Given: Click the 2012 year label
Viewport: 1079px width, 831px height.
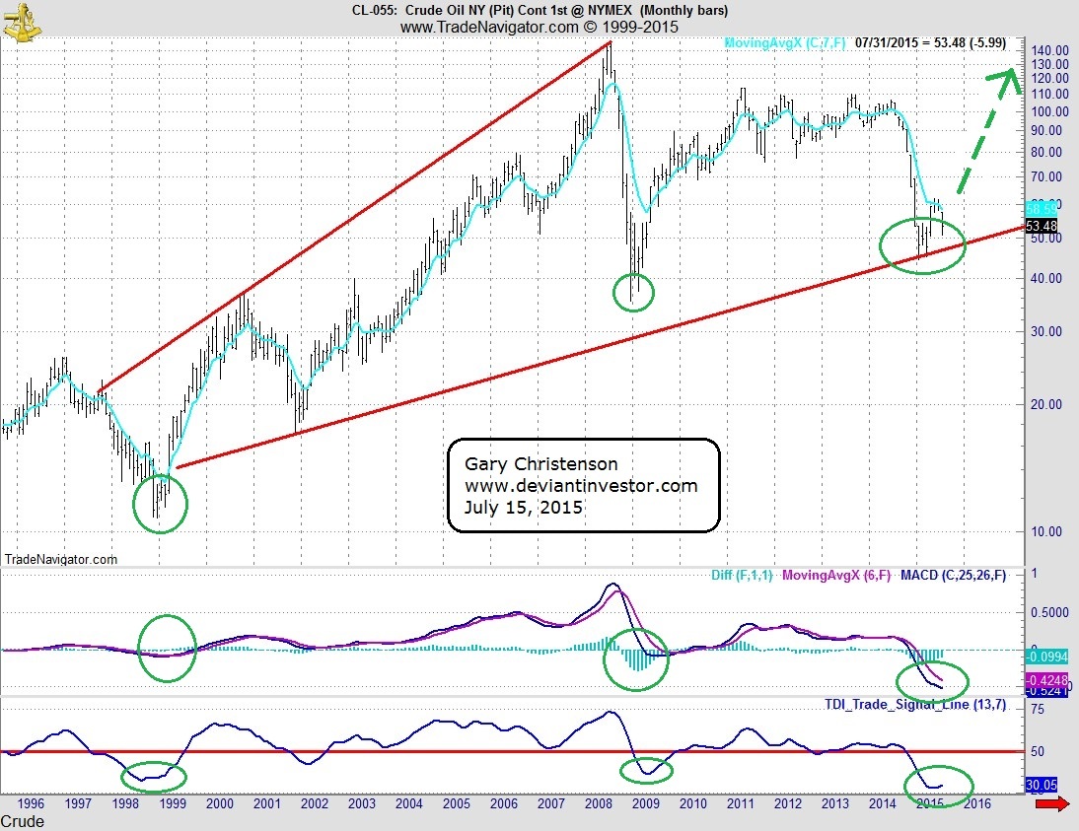Looking at the screenshot, I should coord(788,803).
